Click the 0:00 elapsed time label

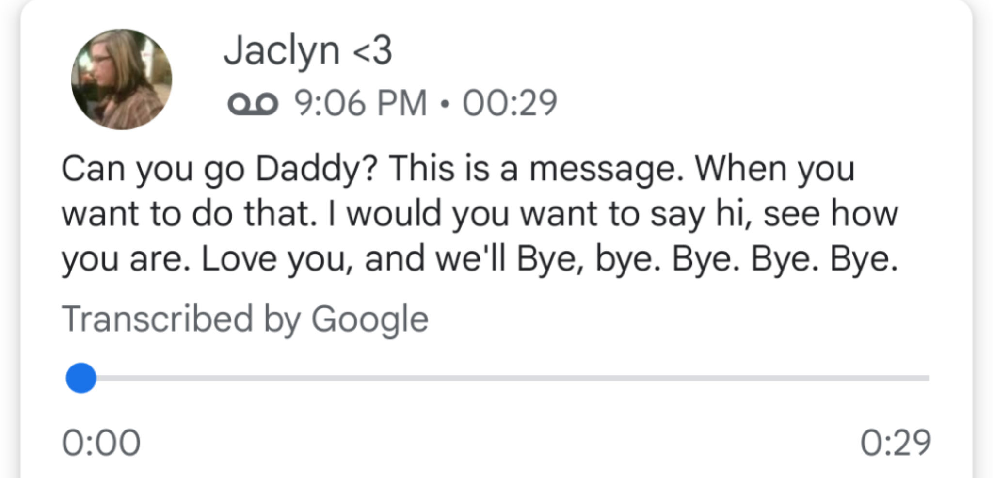[x=101, y=443]
